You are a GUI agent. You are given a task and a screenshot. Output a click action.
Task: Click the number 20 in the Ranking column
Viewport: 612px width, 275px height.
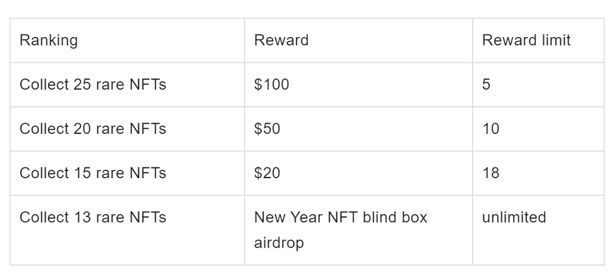(x=82, y=129)
